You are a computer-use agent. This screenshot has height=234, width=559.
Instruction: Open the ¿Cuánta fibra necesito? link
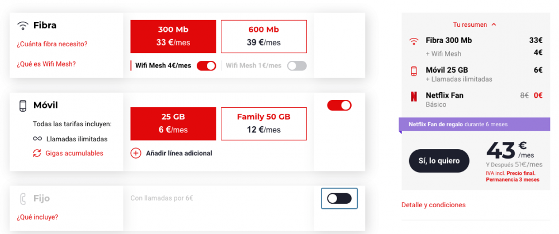pyautogui.click(x=52, y=44)
